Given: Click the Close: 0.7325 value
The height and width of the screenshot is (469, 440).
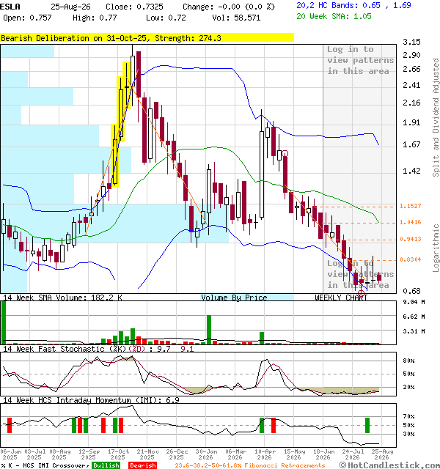Looking at the screenshot, I should 134,7.
